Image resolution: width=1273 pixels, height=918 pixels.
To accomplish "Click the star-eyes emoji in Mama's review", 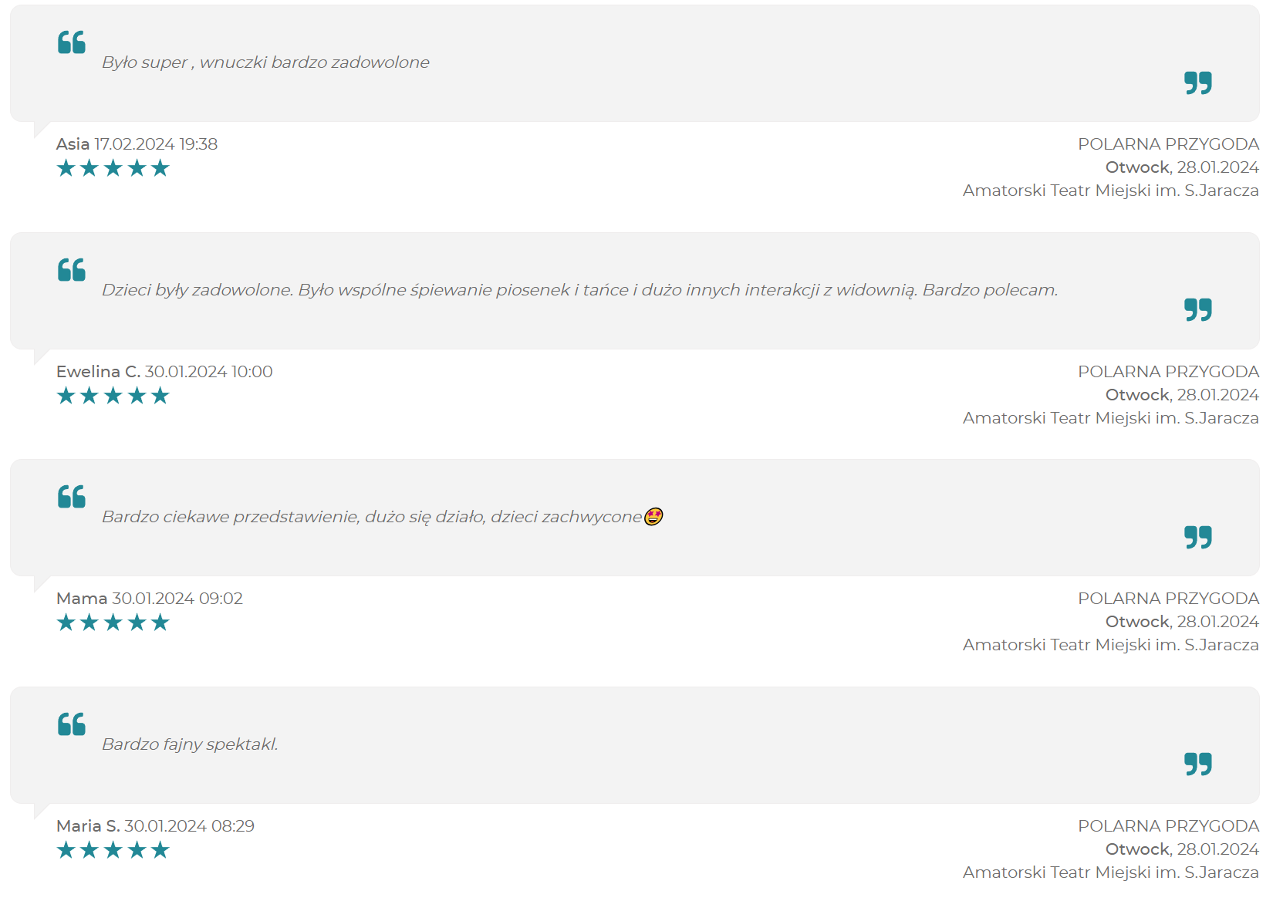I will click(x=653, y=516).
